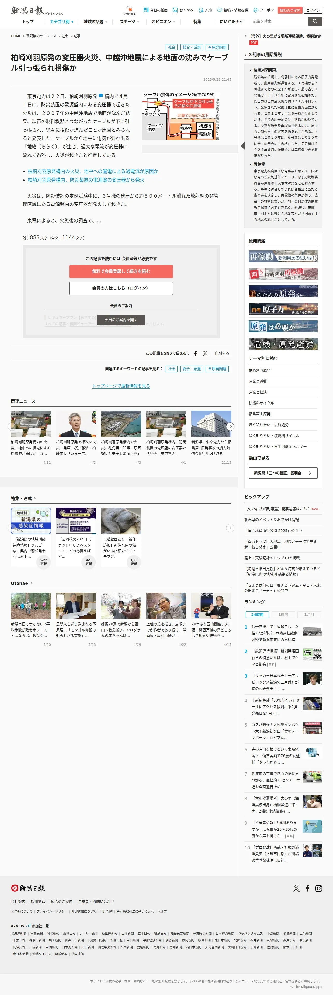The height and width of the screenshot is (999, 333).
Task: Switch ranking to 1か月 tab
Action: [309, 615]
